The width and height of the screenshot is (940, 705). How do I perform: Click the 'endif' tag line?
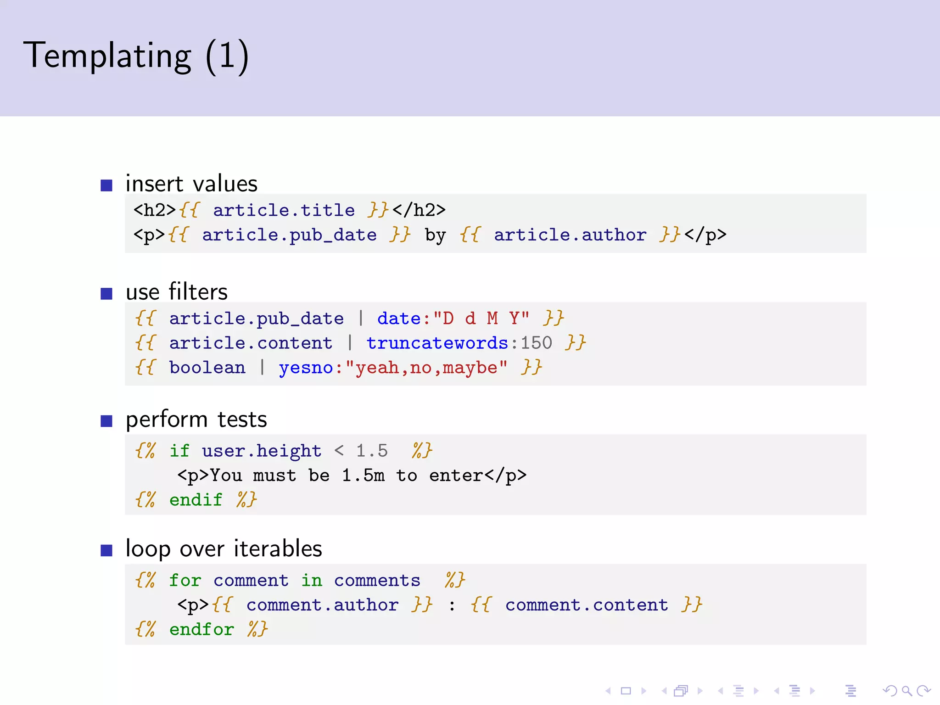[196, 500]
